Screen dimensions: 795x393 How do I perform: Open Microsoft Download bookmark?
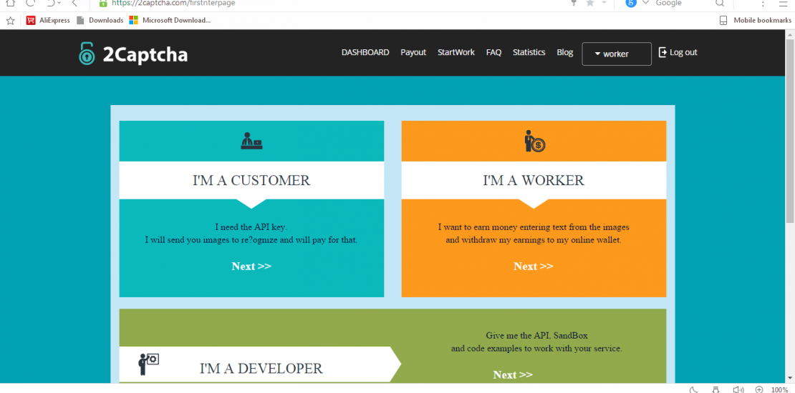(170, 20)
